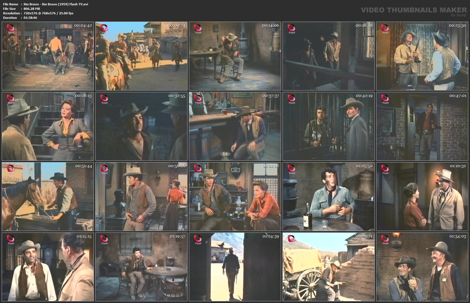Click the flash channel logo on the 01:24:39 frame

pyautogui.click(x=198, y=239)
